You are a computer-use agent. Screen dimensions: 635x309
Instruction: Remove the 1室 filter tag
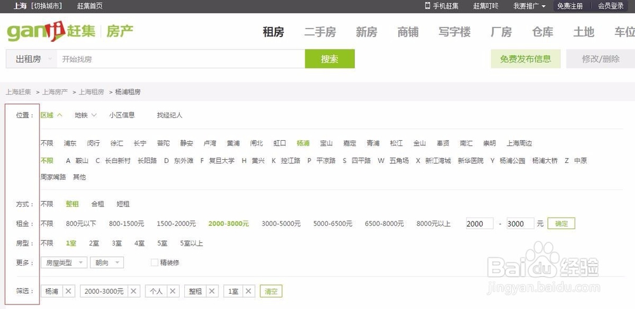(x=249, y=291)
